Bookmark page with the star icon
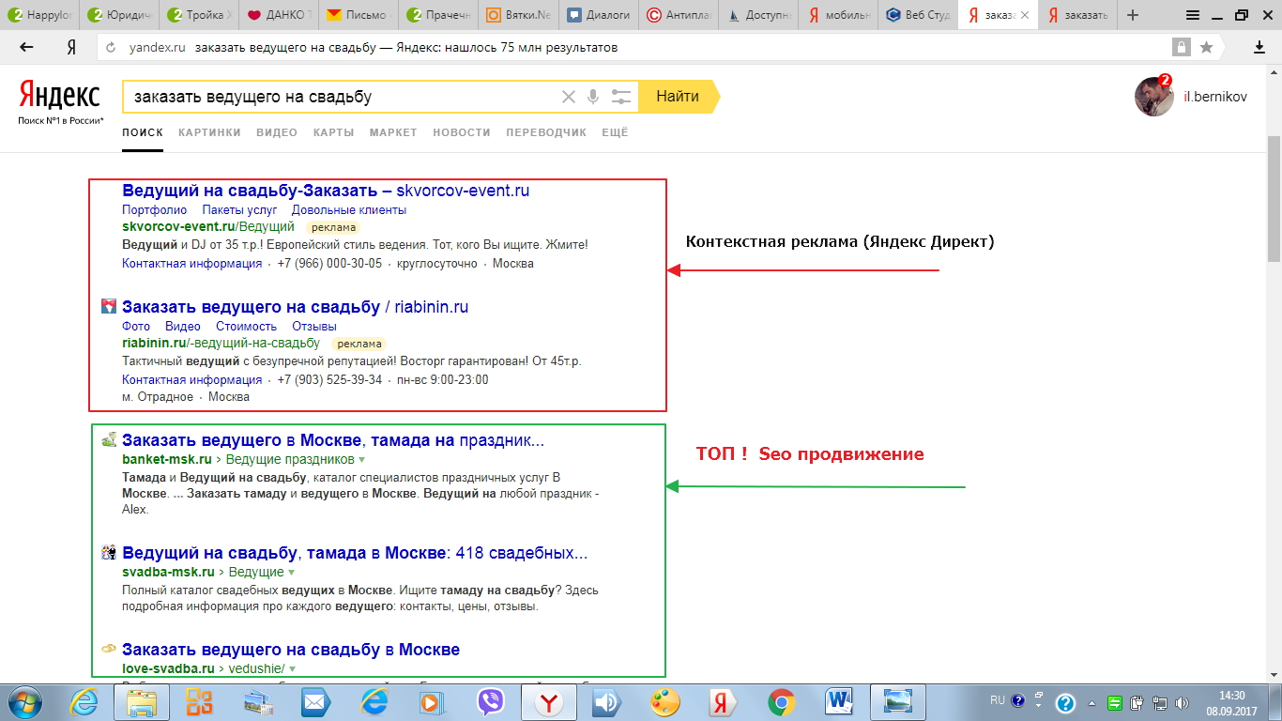The image size is (1282, 721). pyautogui.click(x=1206, y=47)
